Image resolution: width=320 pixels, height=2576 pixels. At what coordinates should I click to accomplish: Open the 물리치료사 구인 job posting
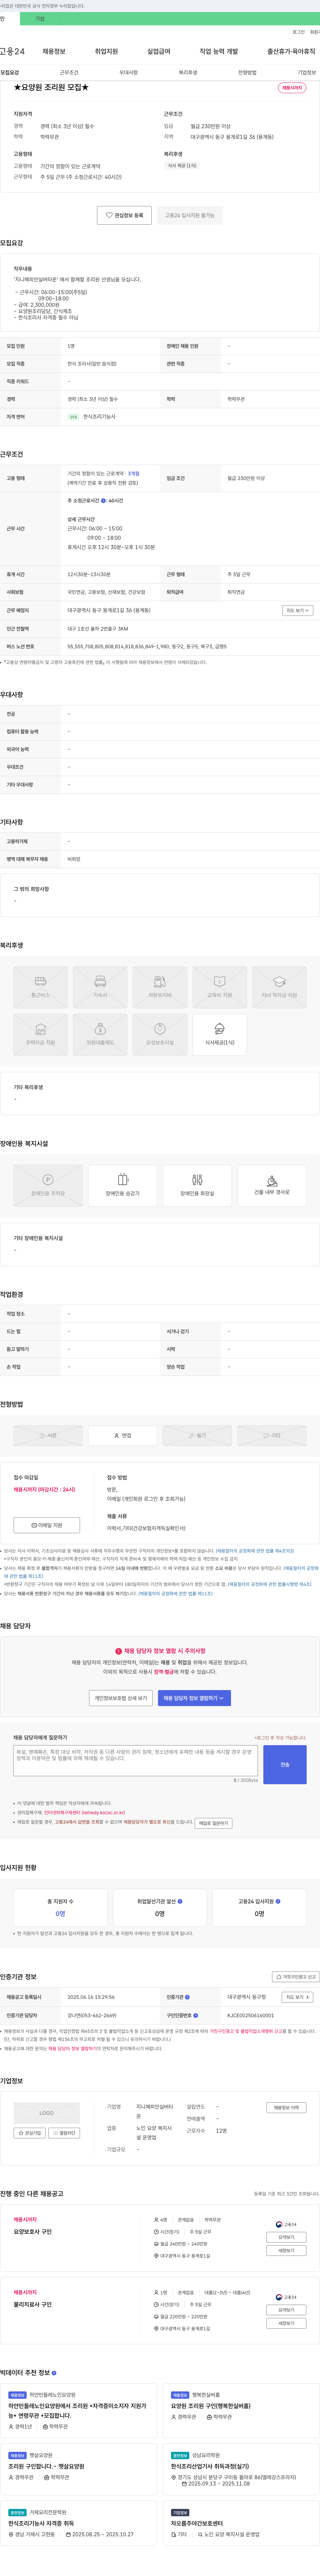click(33, 2304)
